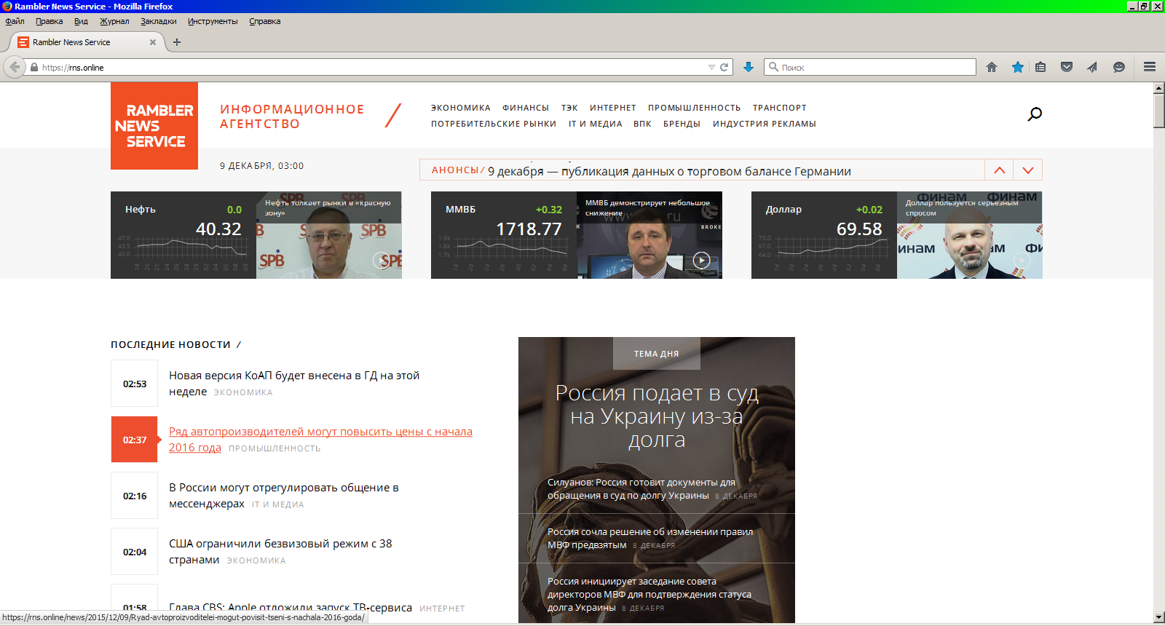1165x626 pixels.
Task: Show previous announcement with up chevron
Action: pos(999,170)
